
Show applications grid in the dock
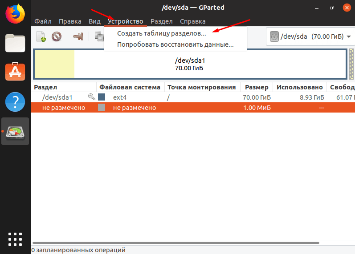click(x=15, y=239)
